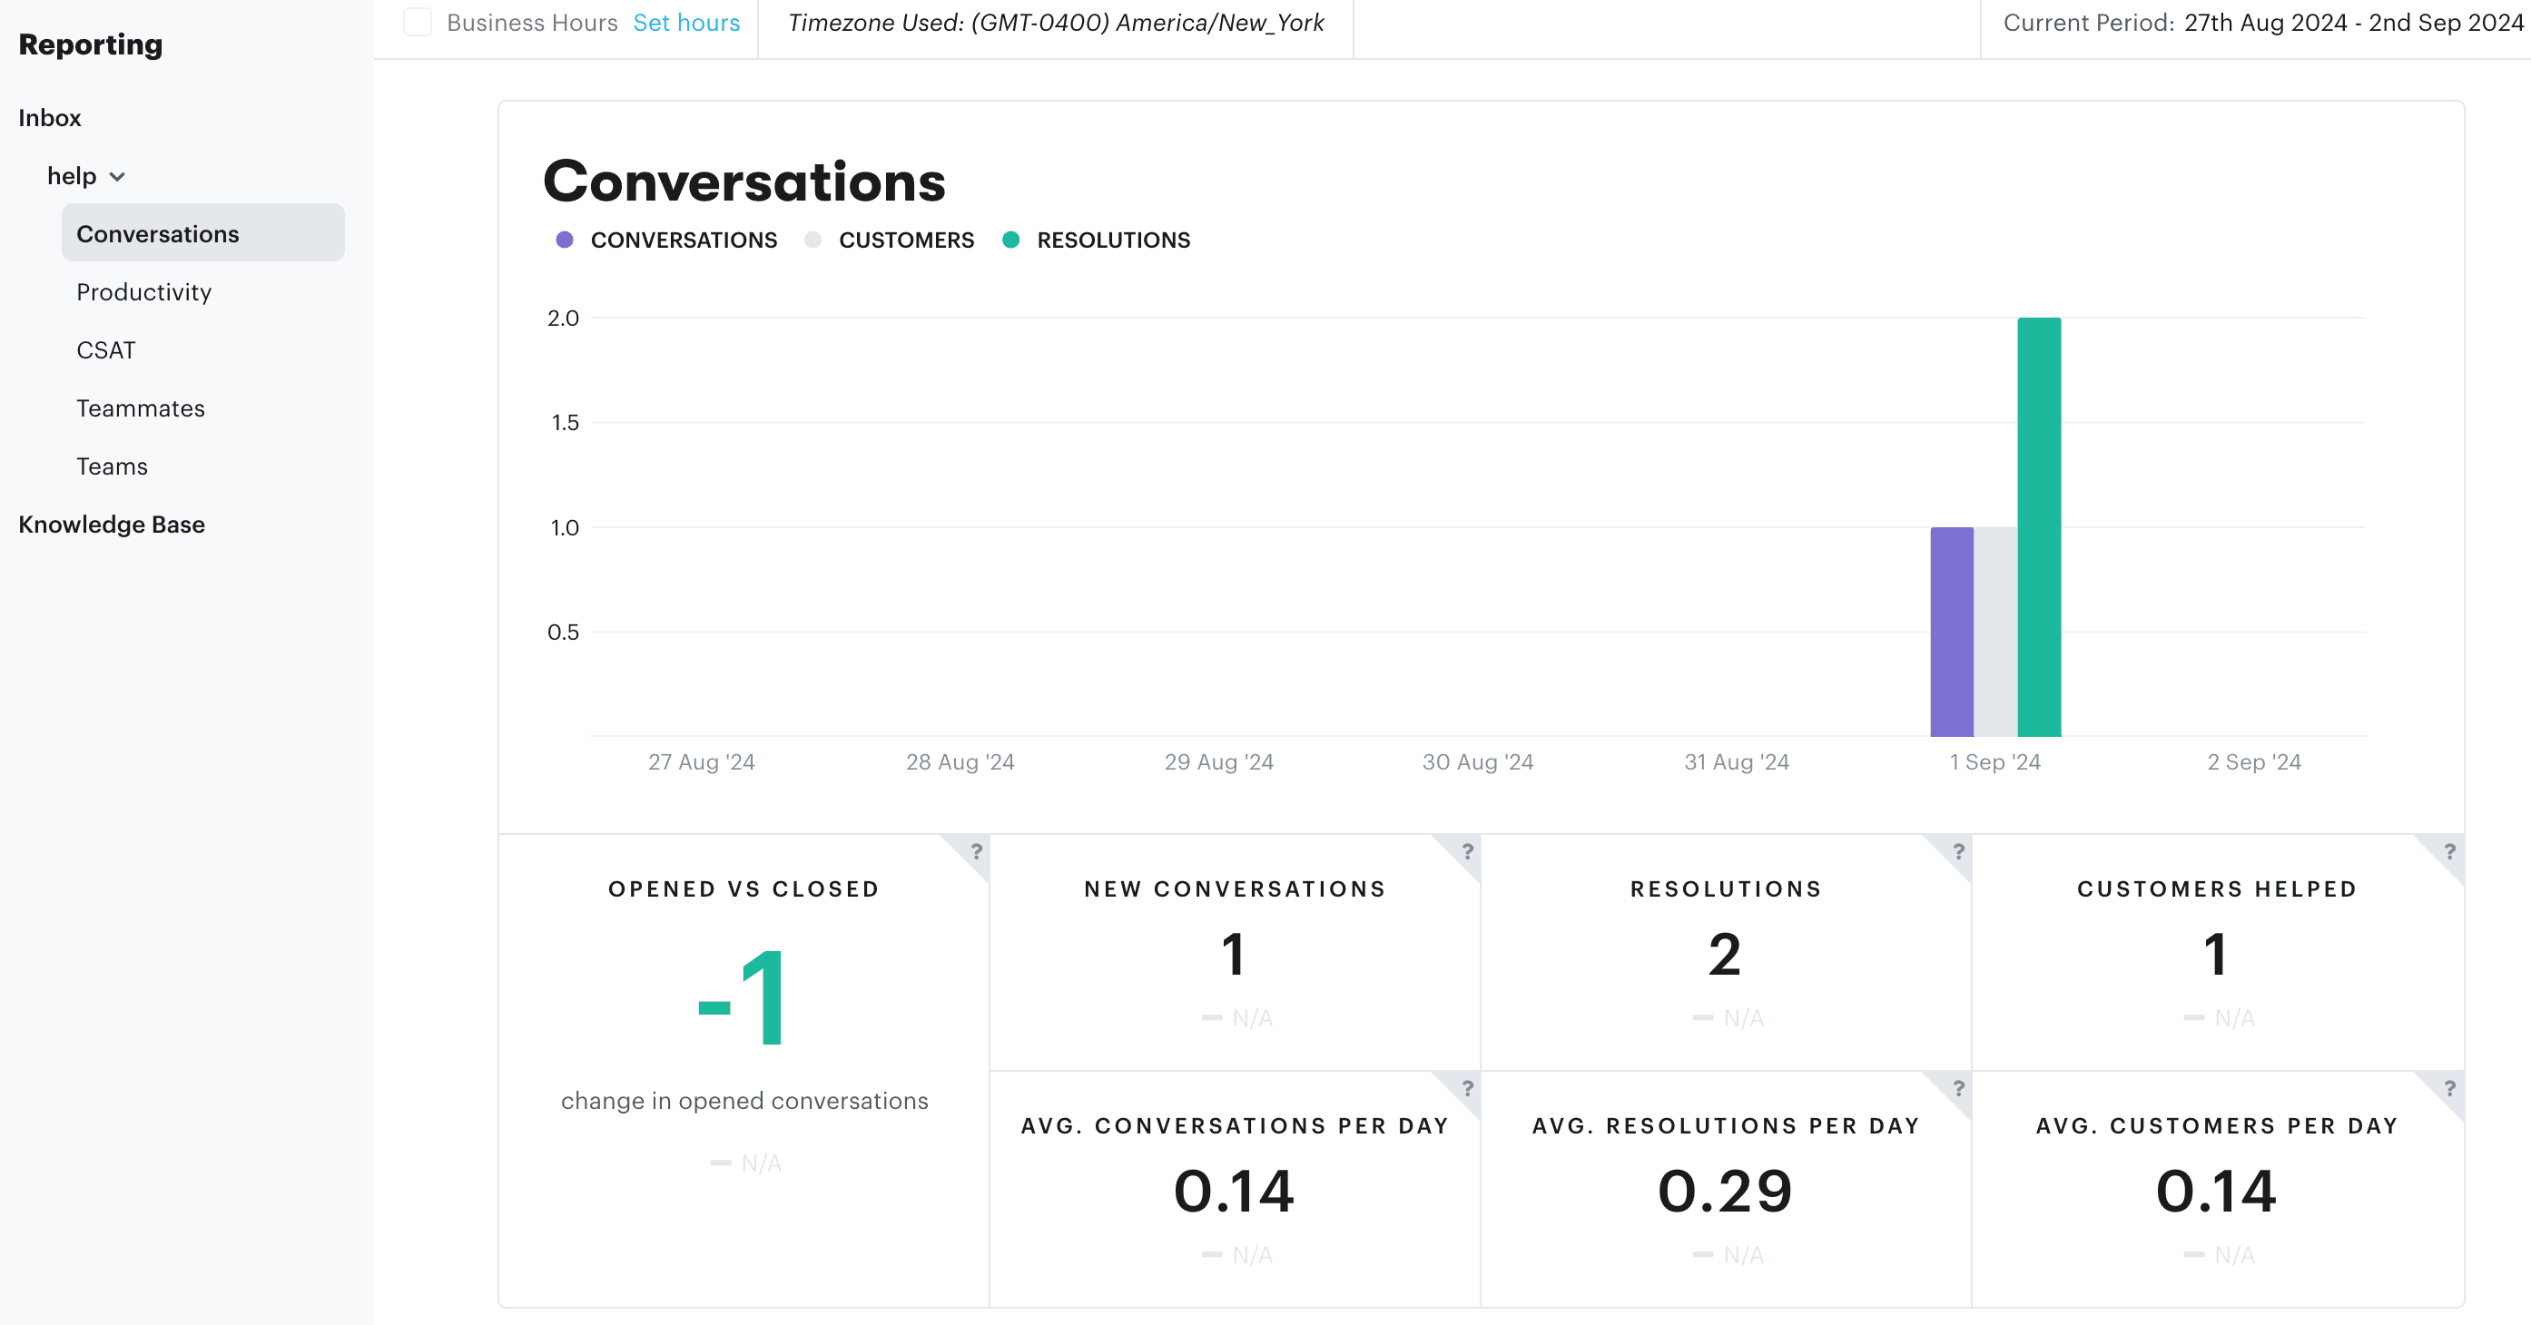
Task: Click the gray Customers legend dot
Action: point(813,240)
